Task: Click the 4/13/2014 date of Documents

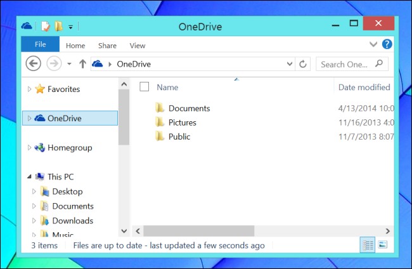Action: coord(366,108)
